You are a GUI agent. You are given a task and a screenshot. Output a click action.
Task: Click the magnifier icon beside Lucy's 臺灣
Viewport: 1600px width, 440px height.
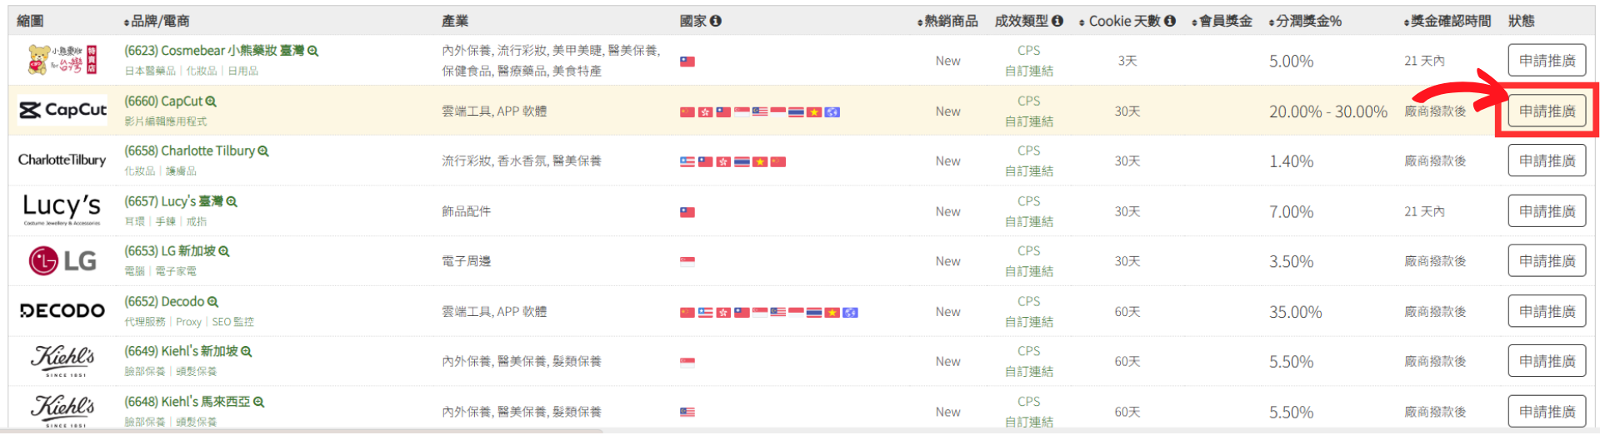[x=232, y=202]
